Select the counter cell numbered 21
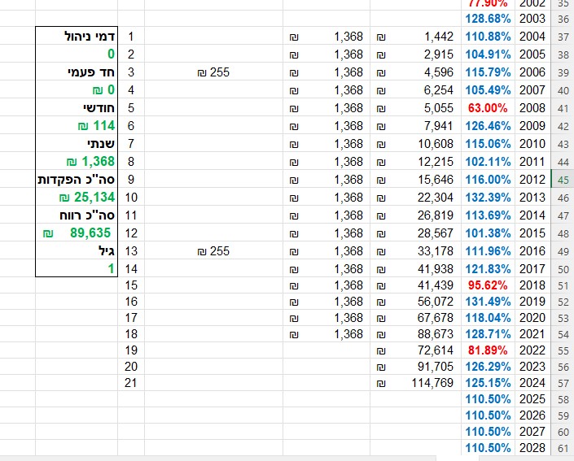This screenshot has height=461, width=574. point(131,383)
